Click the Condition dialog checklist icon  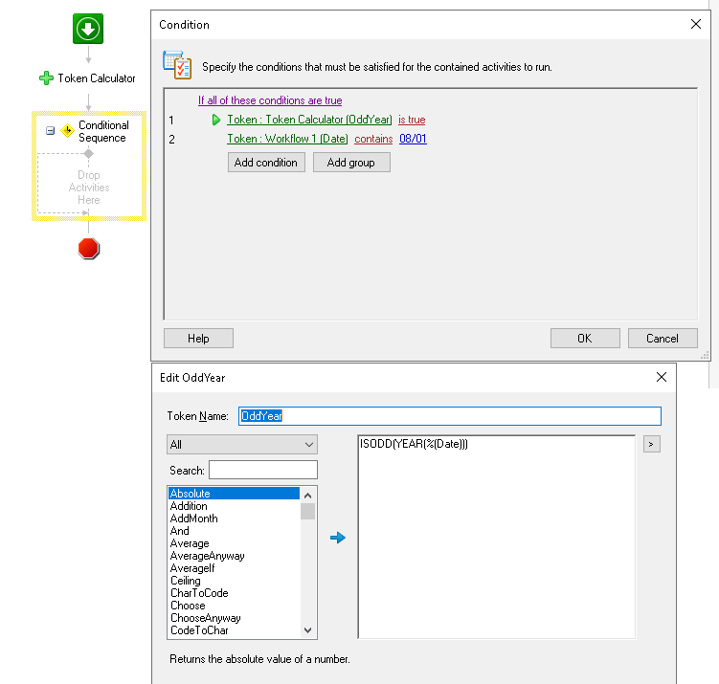click(x=177, y=64)
